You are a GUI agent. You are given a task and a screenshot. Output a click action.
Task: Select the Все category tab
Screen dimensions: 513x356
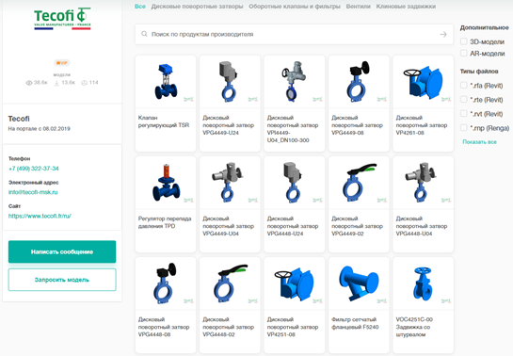click(140, 7)
